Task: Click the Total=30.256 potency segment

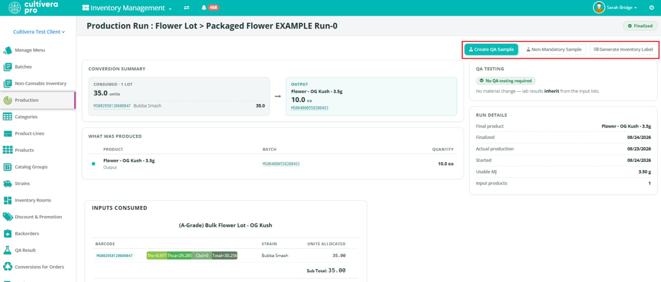Action: [x=225, y=255]
